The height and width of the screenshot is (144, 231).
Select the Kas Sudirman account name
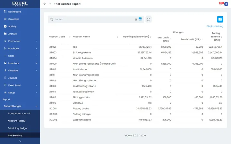point(81,69)
